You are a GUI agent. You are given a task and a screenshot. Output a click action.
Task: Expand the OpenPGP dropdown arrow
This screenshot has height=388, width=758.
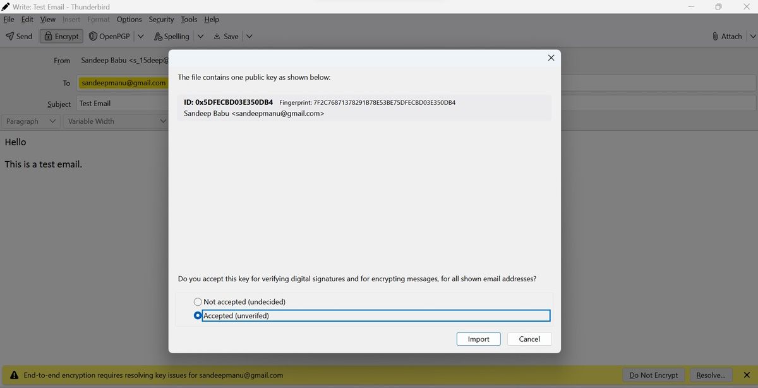pos(140,36)
